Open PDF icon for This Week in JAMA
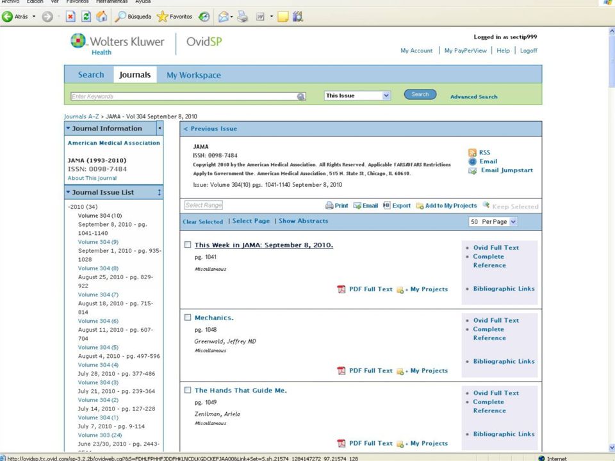The image size is (615, 461). (341, 289)
